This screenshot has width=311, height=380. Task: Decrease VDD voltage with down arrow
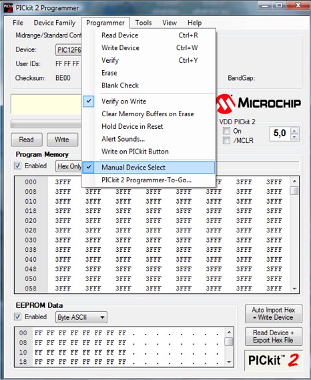click(x=294, y=137)
